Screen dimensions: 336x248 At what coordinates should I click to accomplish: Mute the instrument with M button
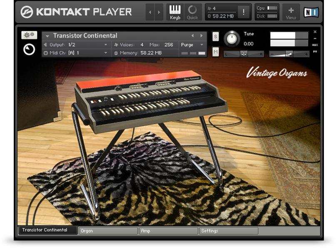click(x=216, y=52)
